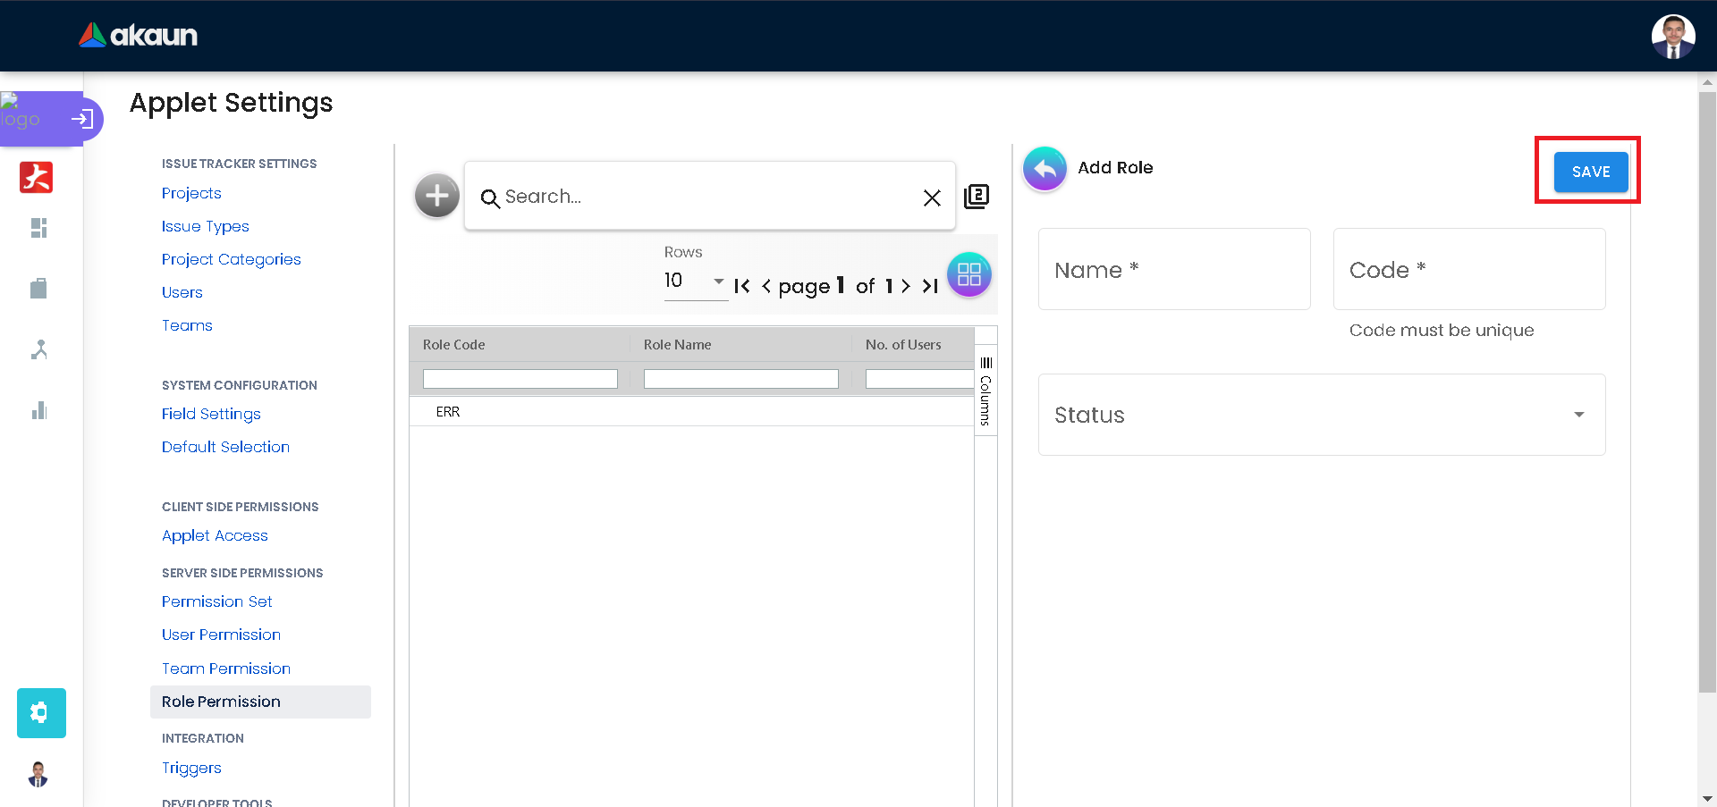Click the Code field
The image size is (1717, 807).
click(1469, 269)
